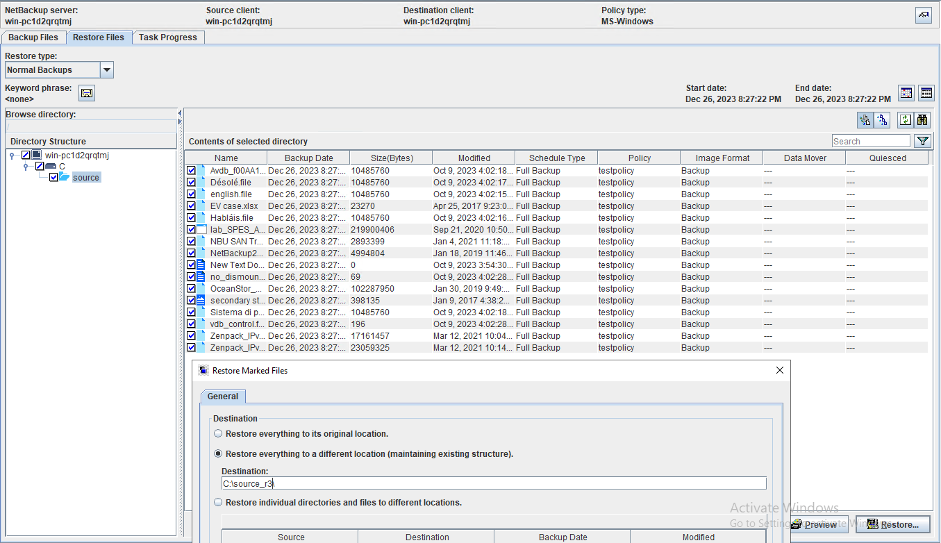941x543 pixels.
Task: Click the Search input field
Action: [x=871, y=141]
